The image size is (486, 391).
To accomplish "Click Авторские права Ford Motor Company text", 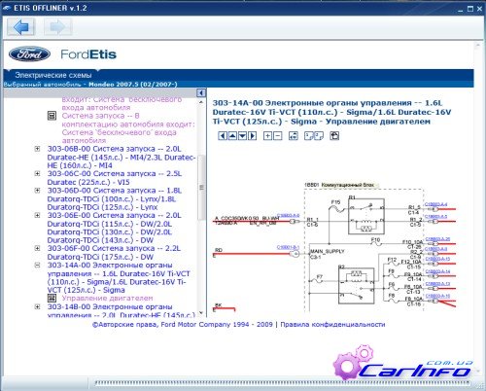I will point(183,324).
